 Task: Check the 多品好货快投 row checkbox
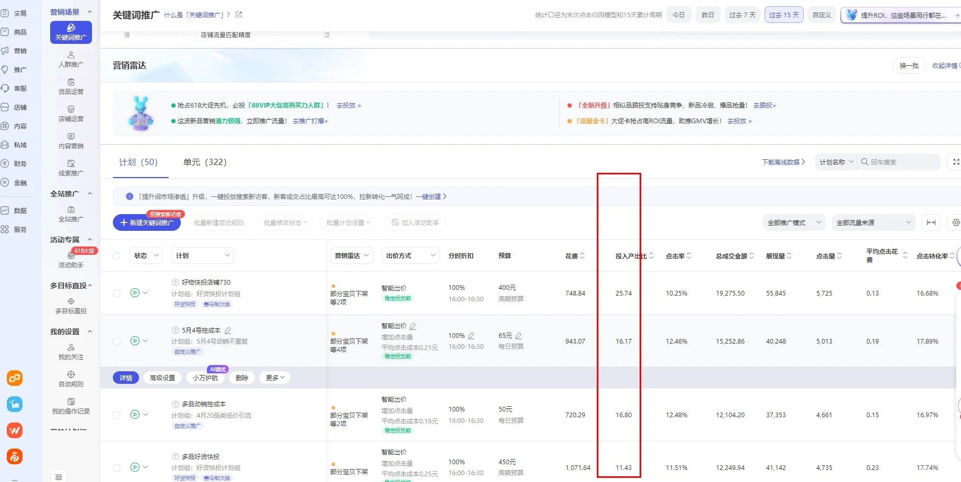pos(117,468)
